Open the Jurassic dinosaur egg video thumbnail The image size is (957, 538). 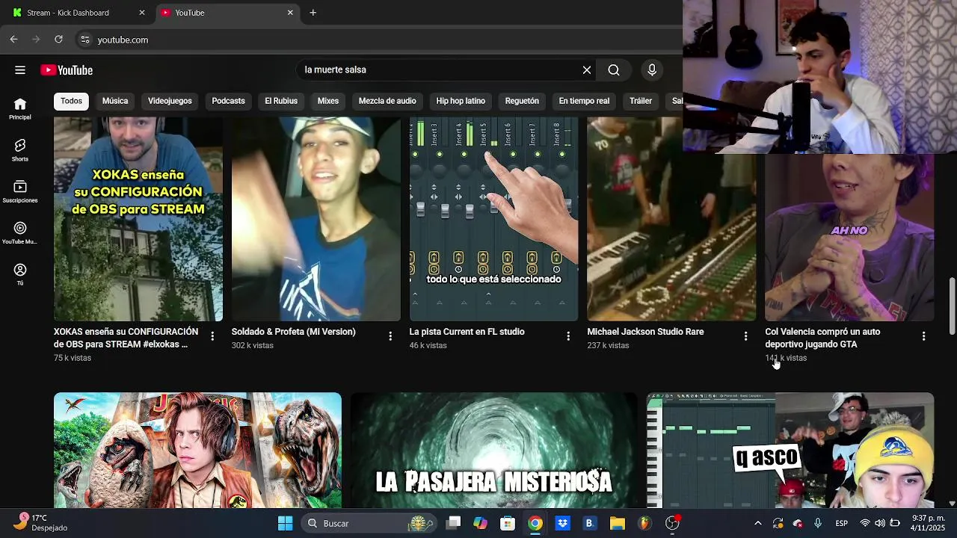point(197,451)
